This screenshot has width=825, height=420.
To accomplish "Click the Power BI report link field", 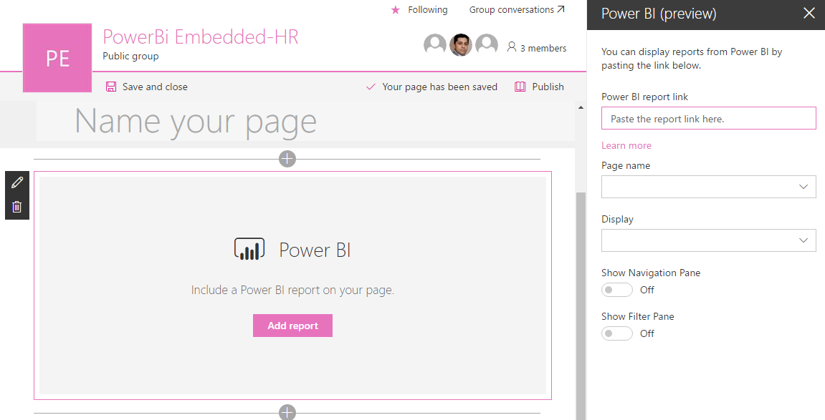I will click(709, 119).
